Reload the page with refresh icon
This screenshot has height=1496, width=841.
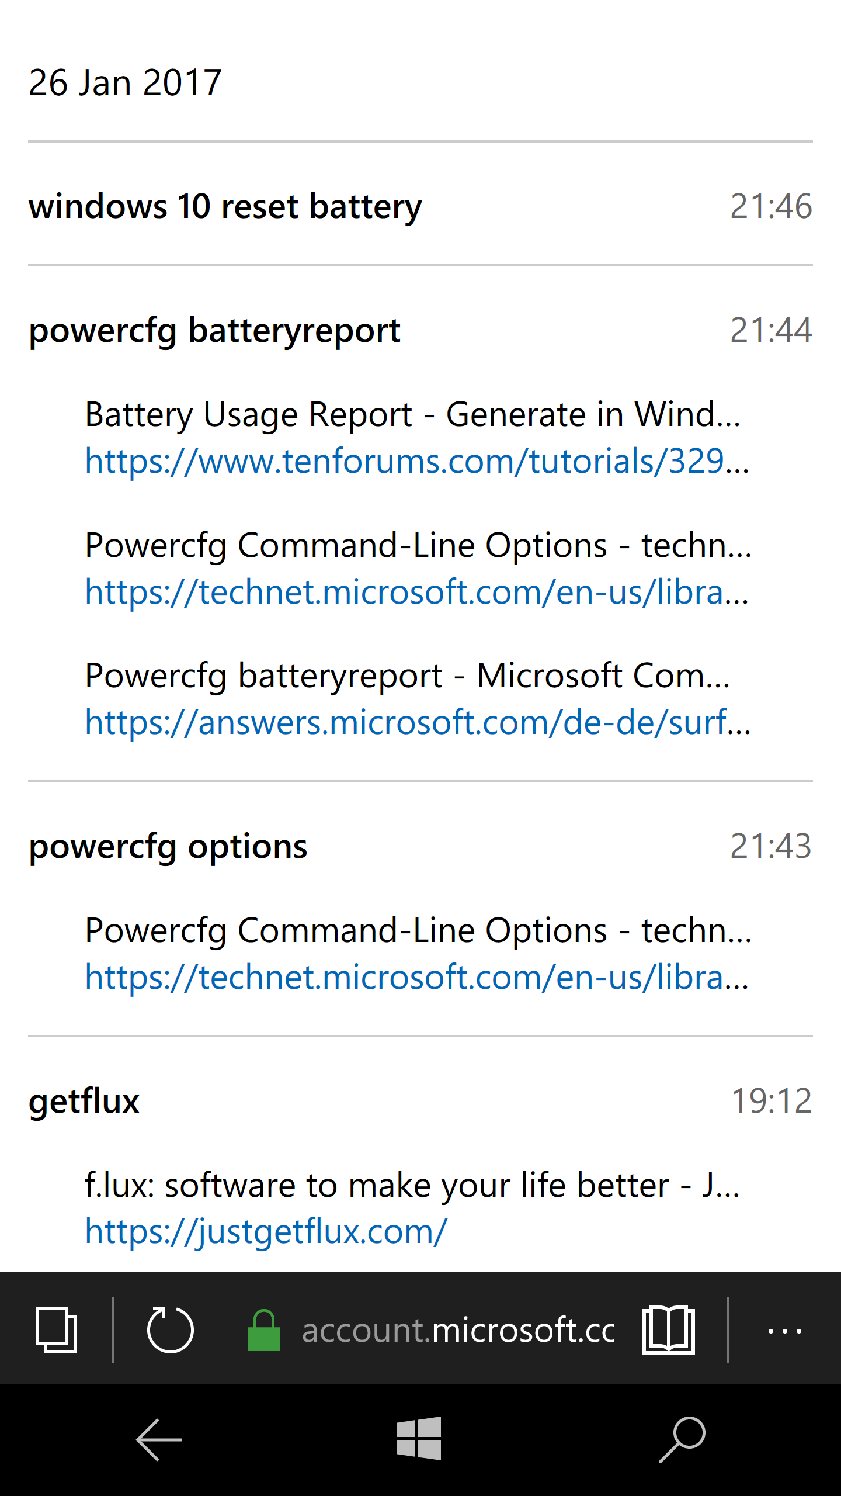[170, 1329]
